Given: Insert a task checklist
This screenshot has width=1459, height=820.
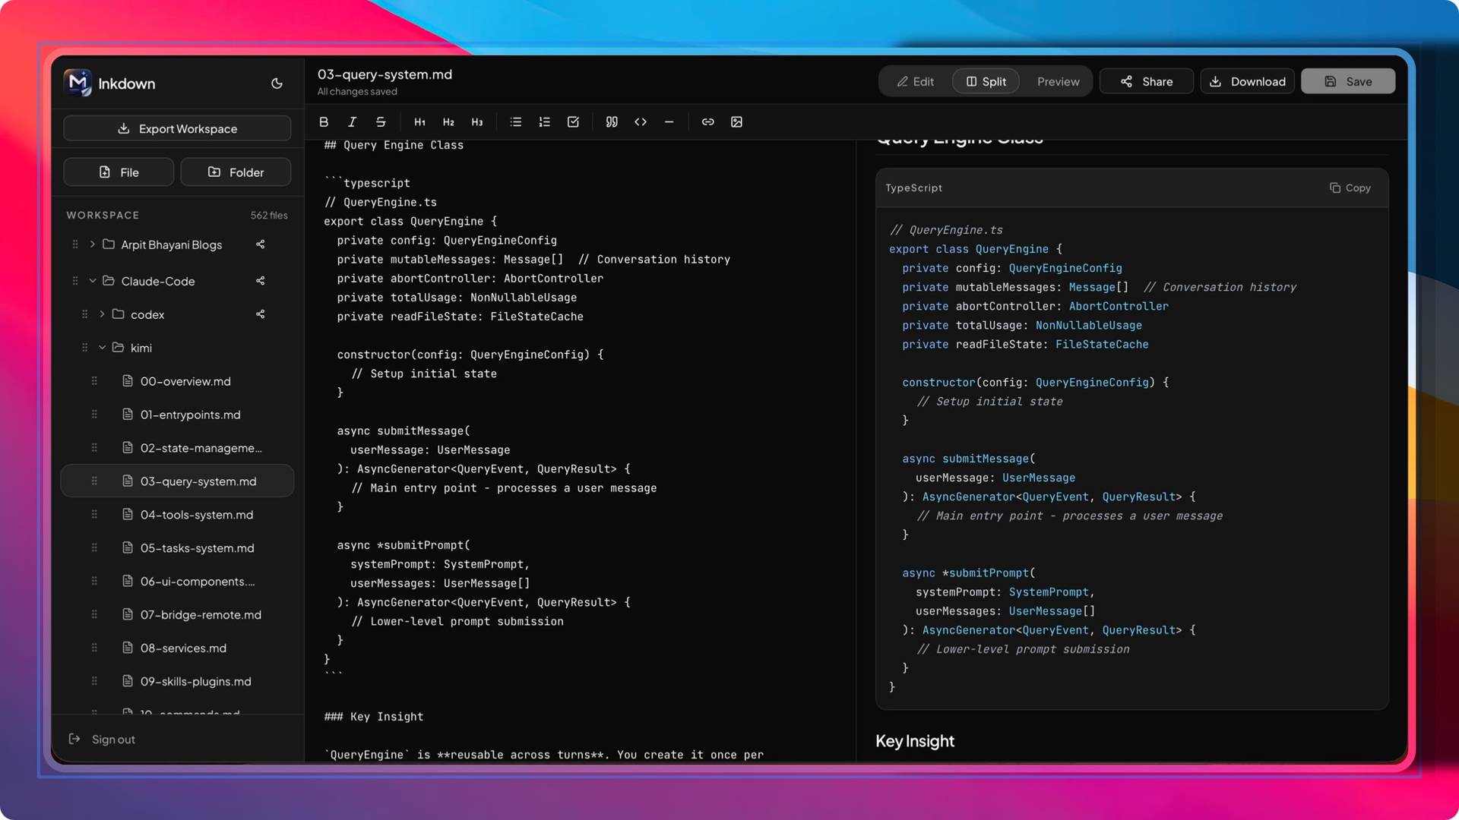Looking at the screenshot, I should [x=573, y=121].
